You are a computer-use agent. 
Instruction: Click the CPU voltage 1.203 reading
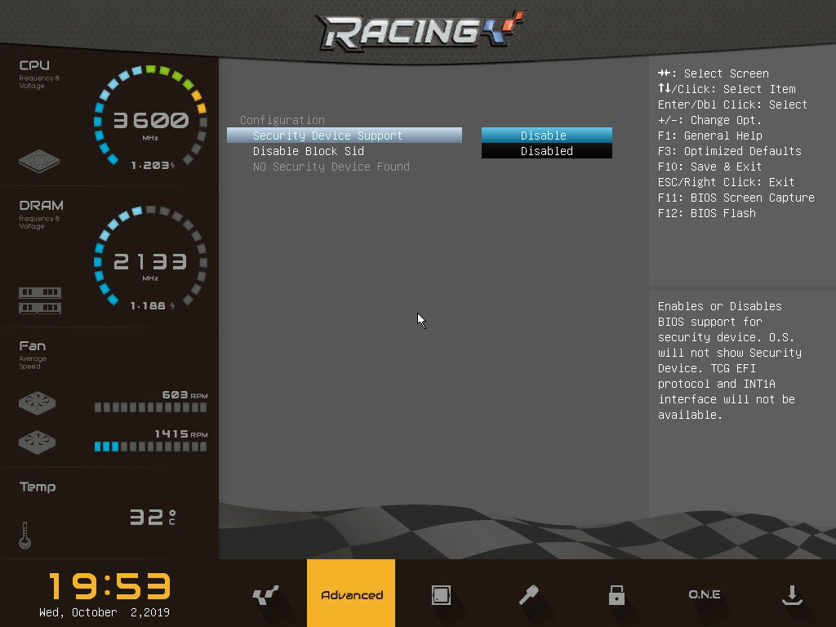pos(153,166)
